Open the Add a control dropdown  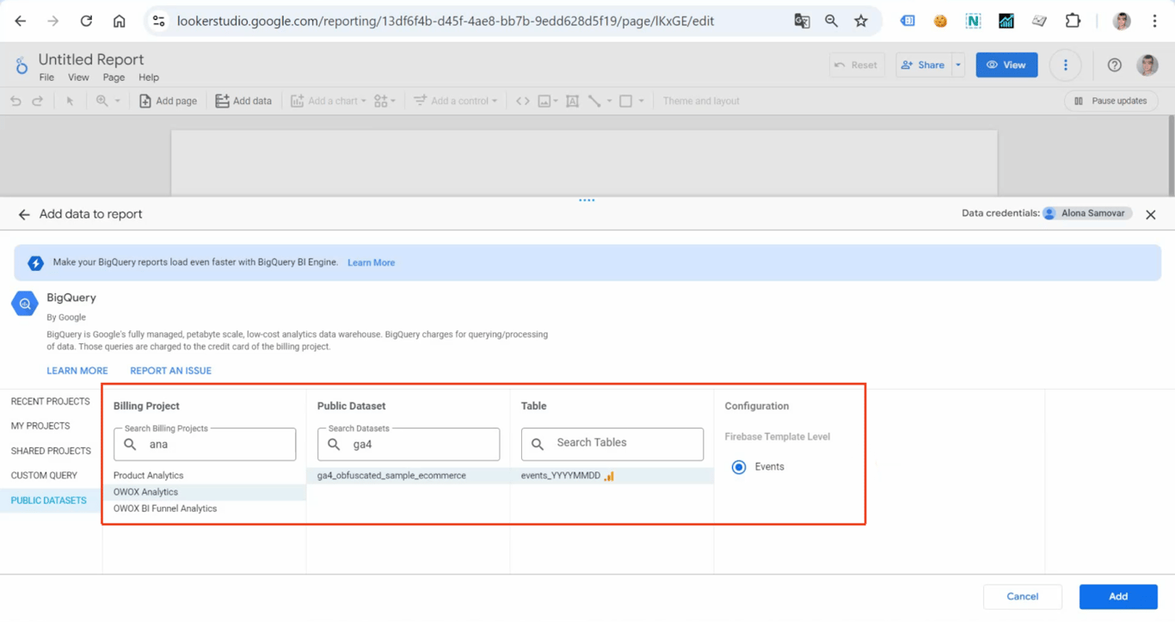(495, 101)
